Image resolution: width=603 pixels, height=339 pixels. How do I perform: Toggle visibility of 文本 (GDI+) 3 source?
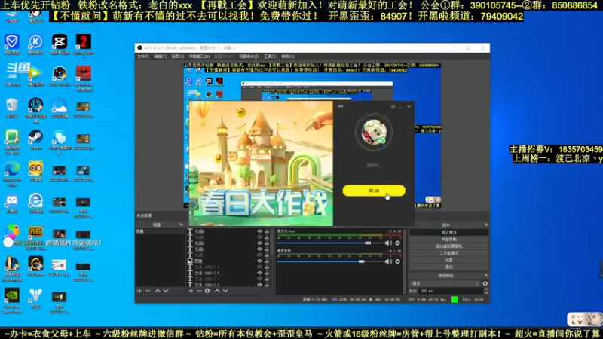click(x=259, y=279)
